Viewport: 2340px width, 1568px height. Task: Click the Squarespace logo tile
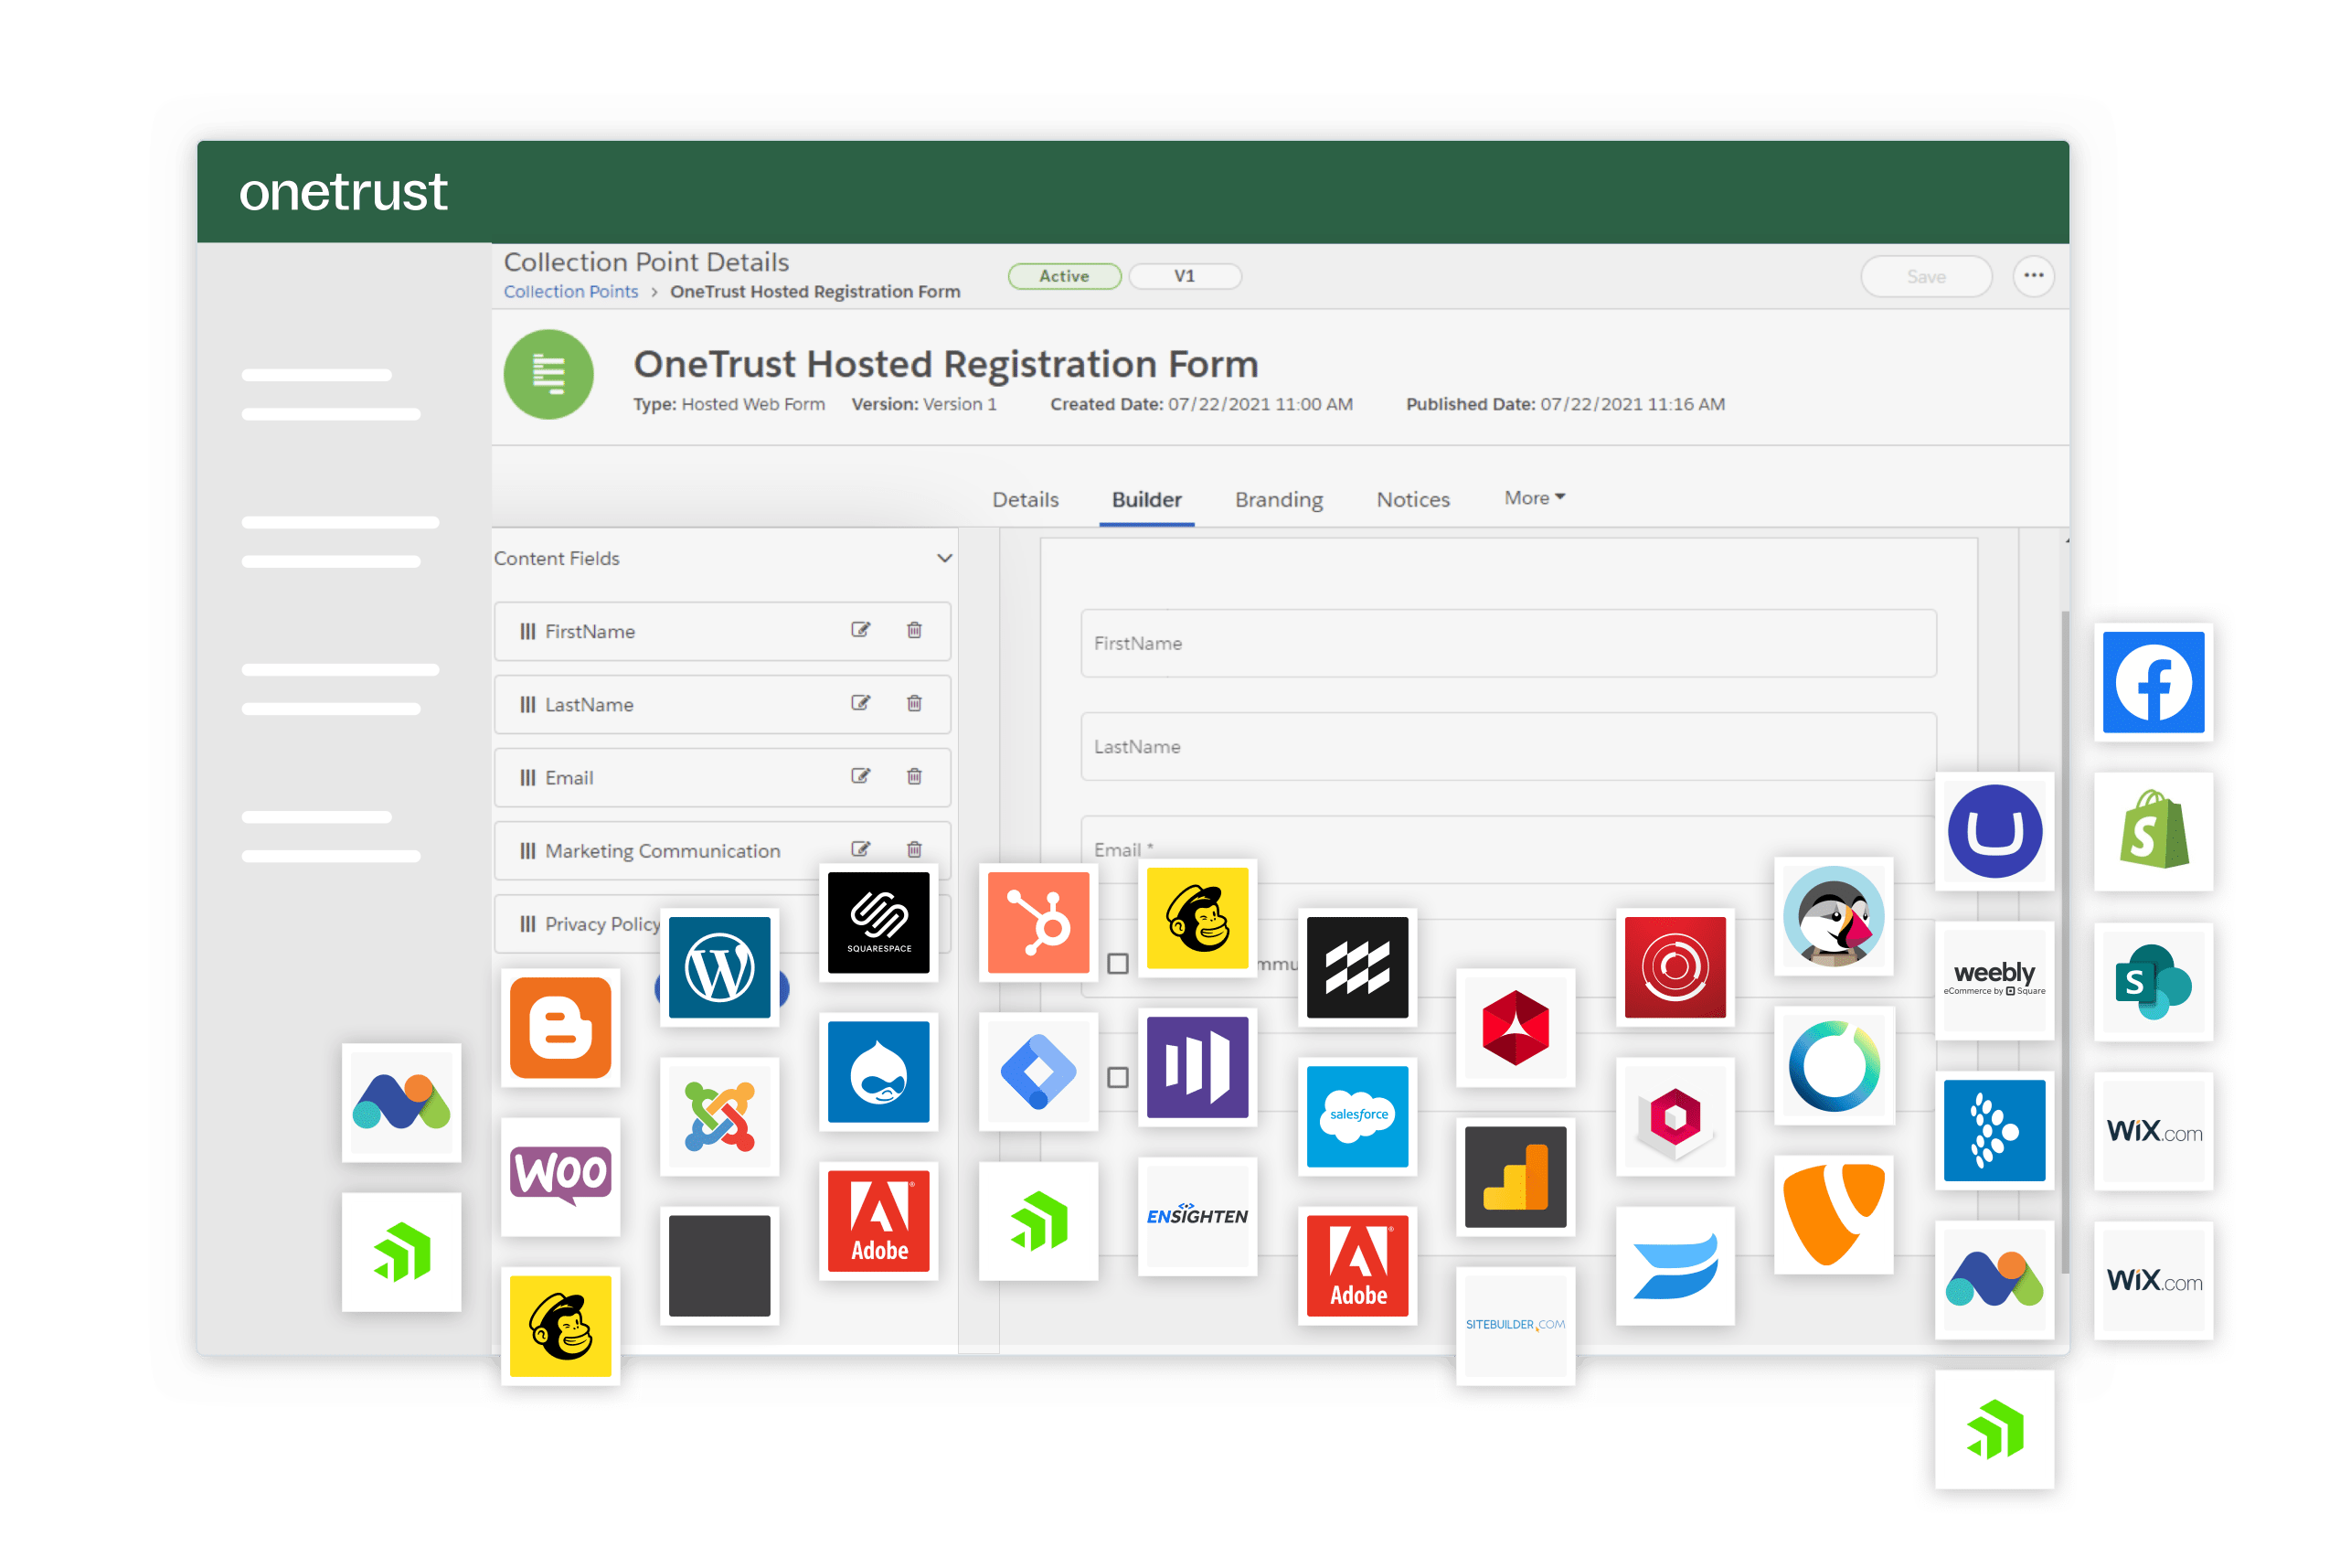(x=877, y=922)
